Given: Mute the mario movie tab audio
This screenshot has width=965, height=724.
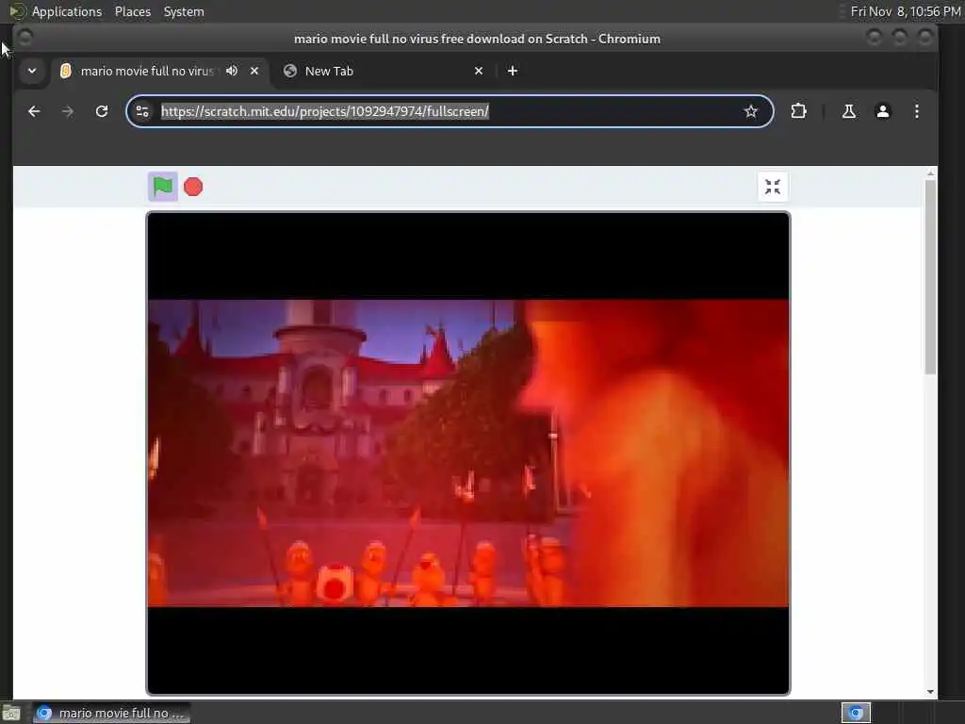Looking at the screenshot, I should (x=232, y=71).
